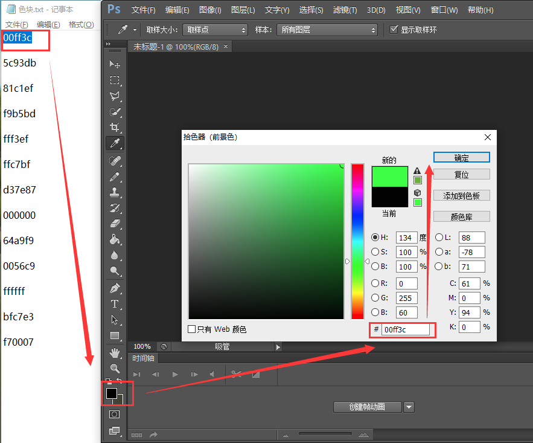Image resolution: width=533 pixels, height=443 pixels.
Task: Click the foreground color swatch
Action: coord(112,393)
